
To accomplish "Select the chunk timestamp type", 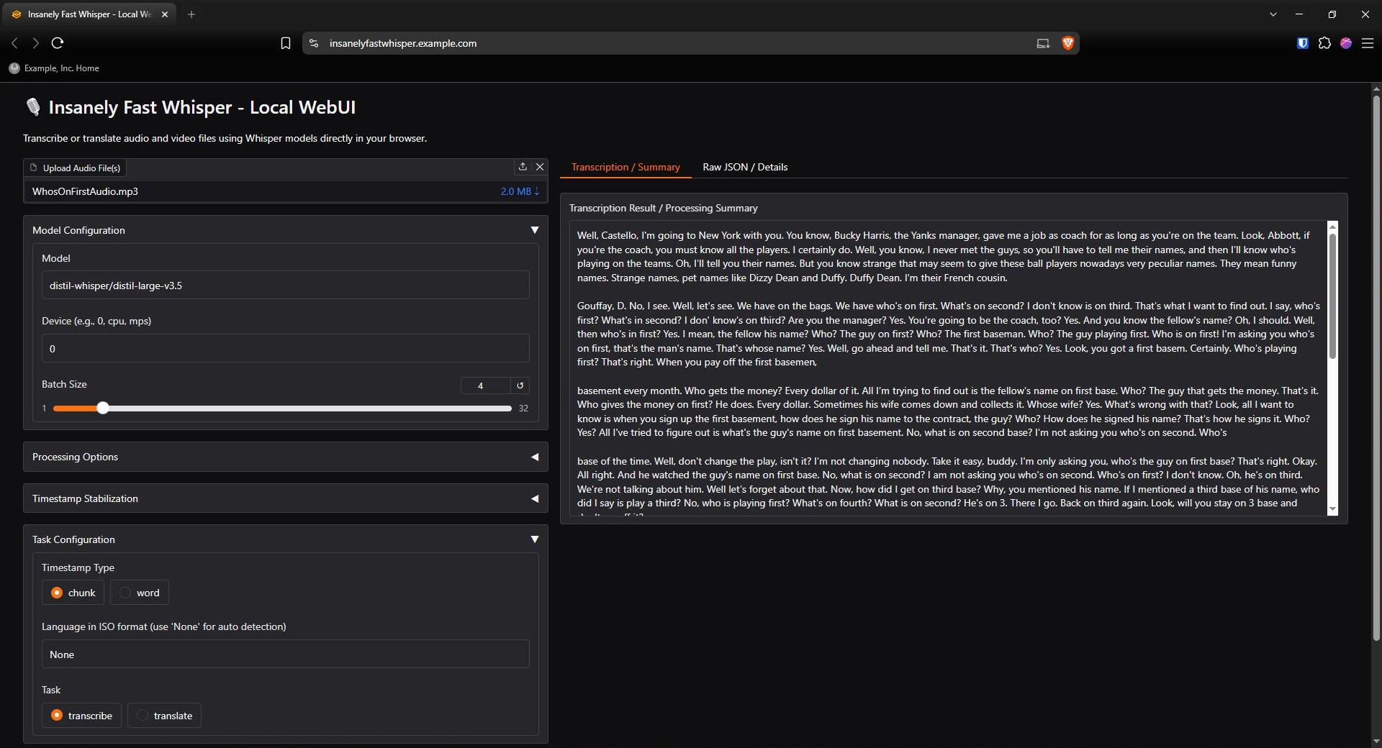I will [73, 593].
